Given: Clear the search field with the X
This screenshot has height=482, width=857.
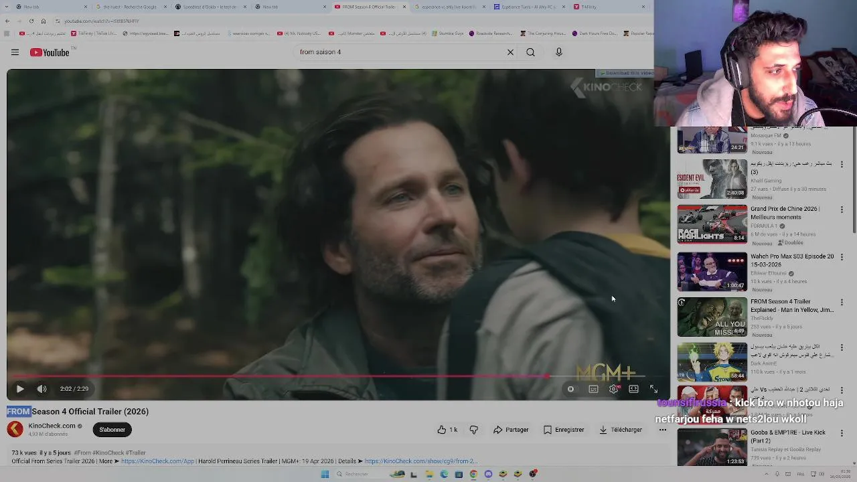Looking at the screenshot, I should (510, 52).
